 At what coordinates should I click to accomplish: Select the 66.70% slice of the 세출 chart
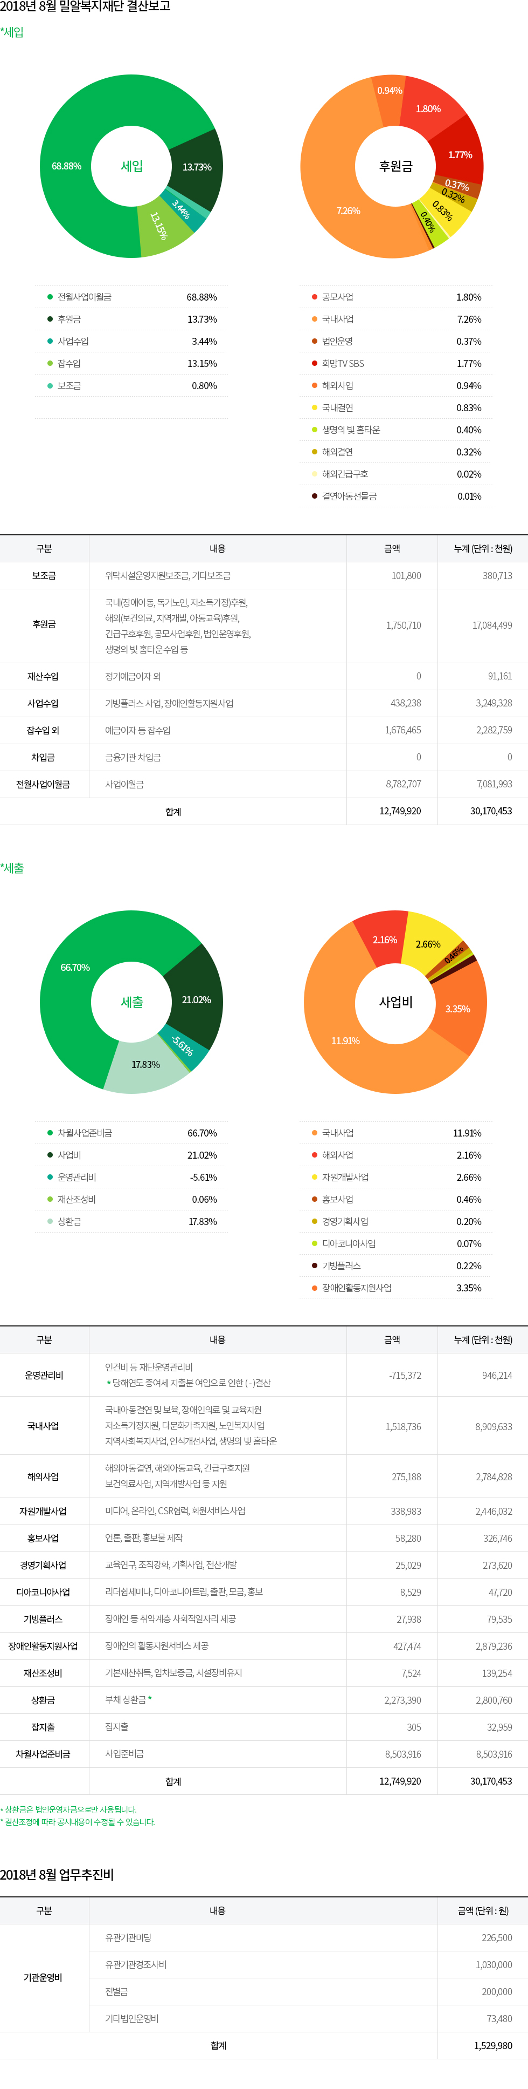tap(74, 968)
